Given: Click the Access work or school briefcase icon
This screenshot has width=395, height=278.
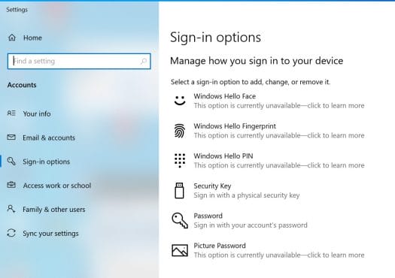Looking at the screenshot, I should point(11,185).
